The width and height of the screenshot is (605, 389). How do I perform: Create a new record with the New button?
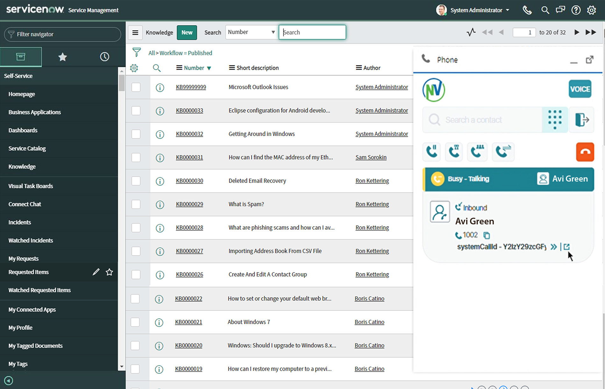pyautogui.click(x=187, y=32)
